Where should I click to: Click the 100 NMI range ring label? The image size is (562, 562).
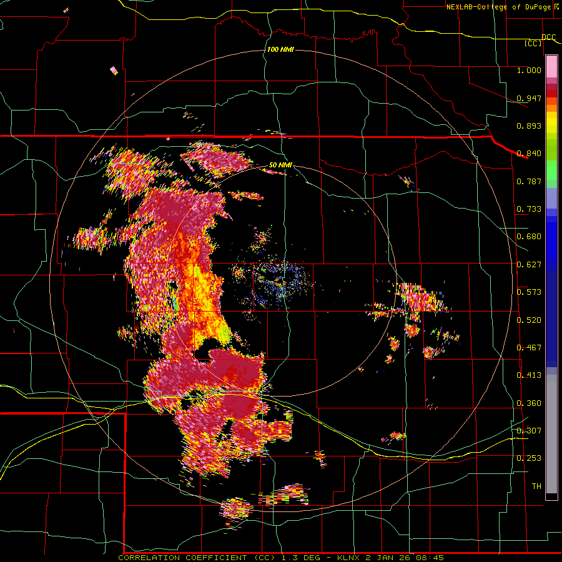(x=280, y=49)
